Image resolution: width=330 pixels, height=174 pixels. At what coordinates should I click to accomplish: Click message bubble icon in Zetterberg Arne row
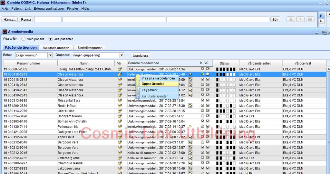[190, 158]
